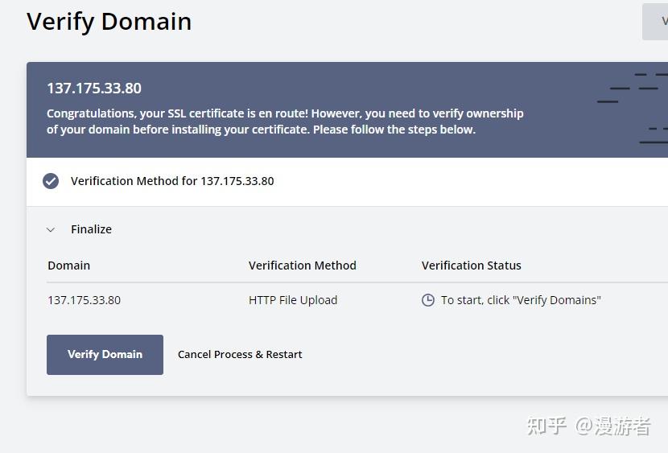Click the 137.175.33.80 banner heading
Viewport: 668px width, 453px height.
coord(93,89)
